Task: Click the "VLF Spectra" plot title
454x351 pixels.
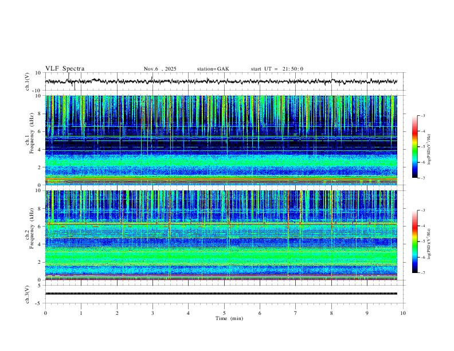Action: click(x=65, y=69)
